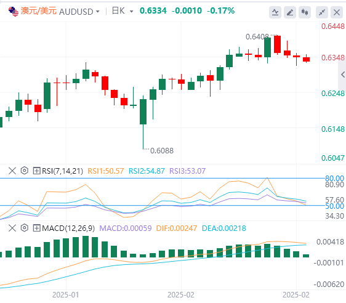Expand MACD panel with plus icon

pyautogui.click(x=36, y=228)
